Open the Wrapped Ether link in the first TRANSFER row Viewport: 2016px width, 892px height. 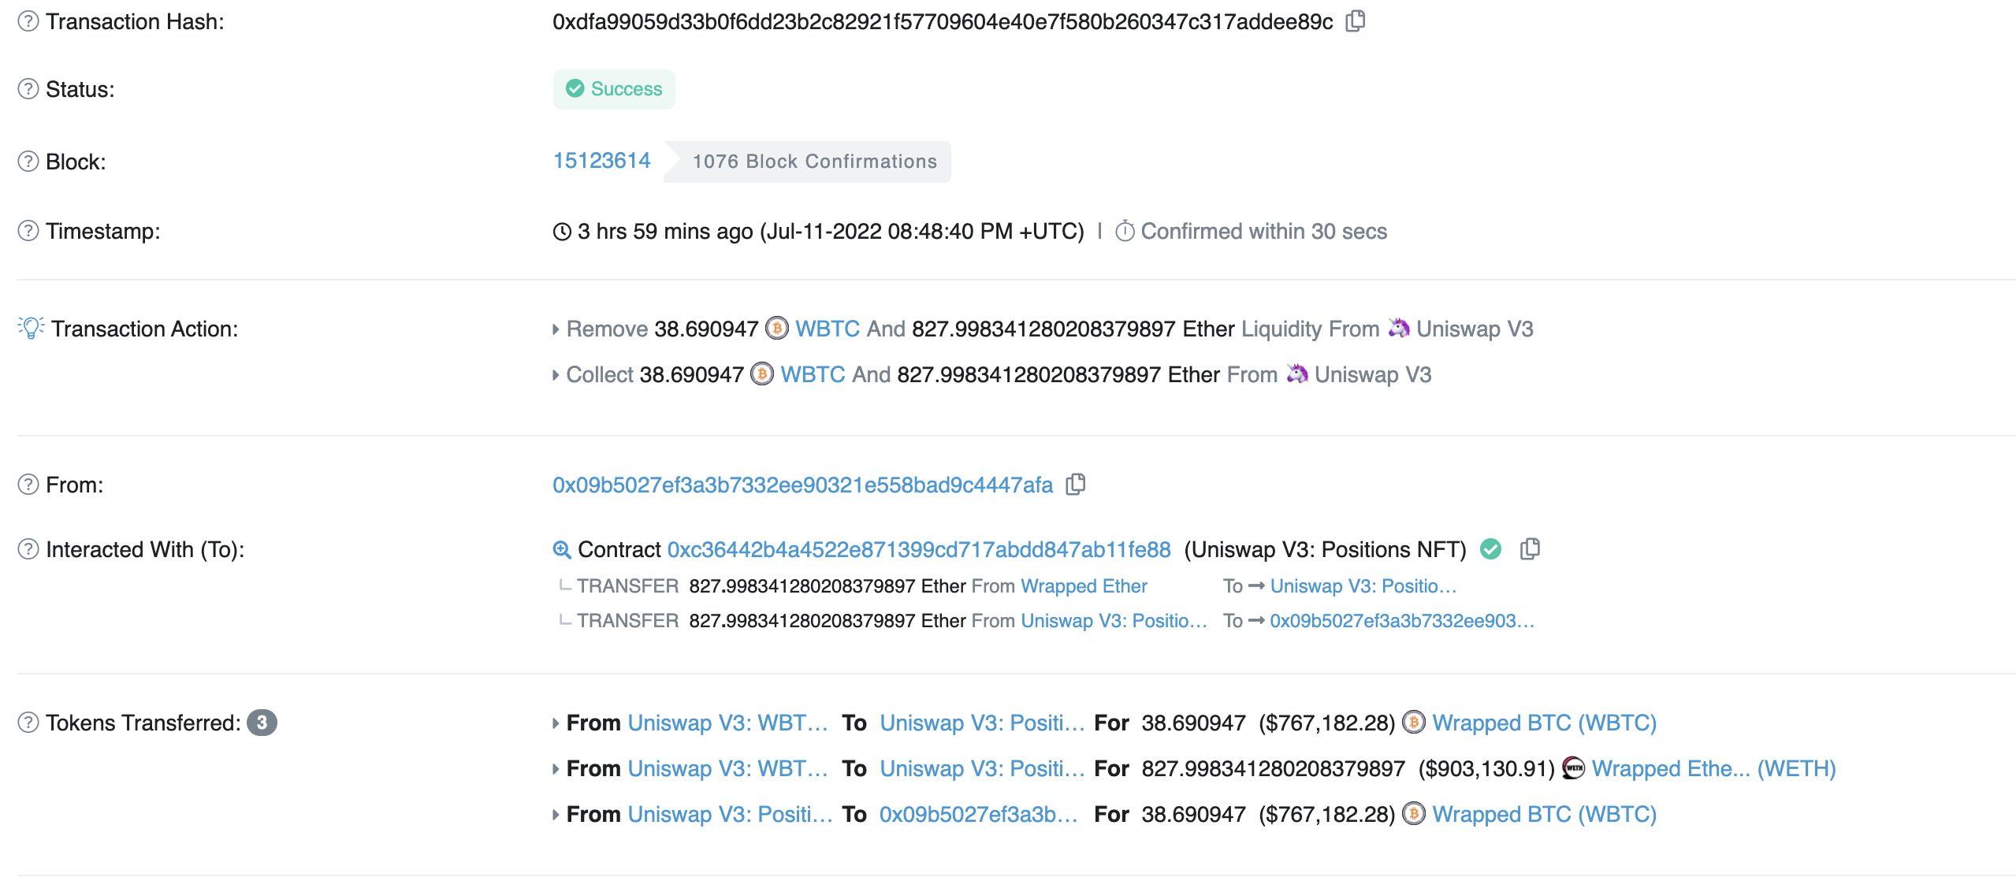[1084, 586]
